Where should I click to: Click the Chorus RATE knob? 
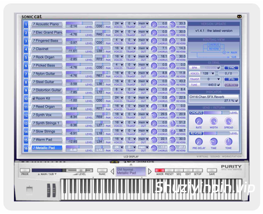[199, 121]
